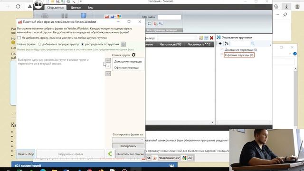Click the 'URL сайта' input field
Viewport: 304px width, 171px height.
click(169, 17)
